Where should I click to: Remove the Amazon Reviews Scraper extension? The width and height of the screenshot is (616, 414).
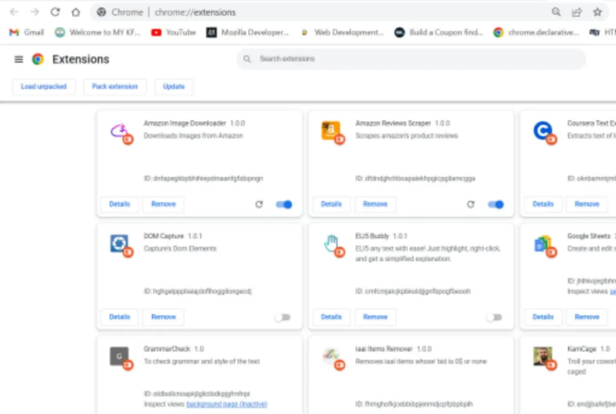point(375,204)
